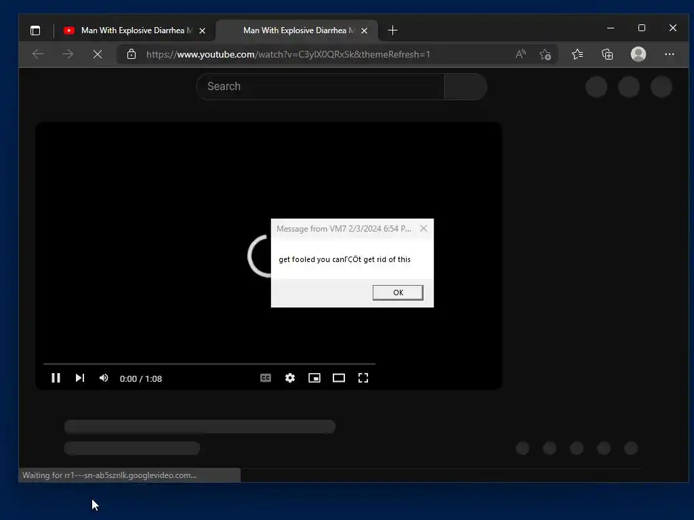Screen dimensions: 694x520
Task: Stop loading the page
Action: [x=98, y=54]
